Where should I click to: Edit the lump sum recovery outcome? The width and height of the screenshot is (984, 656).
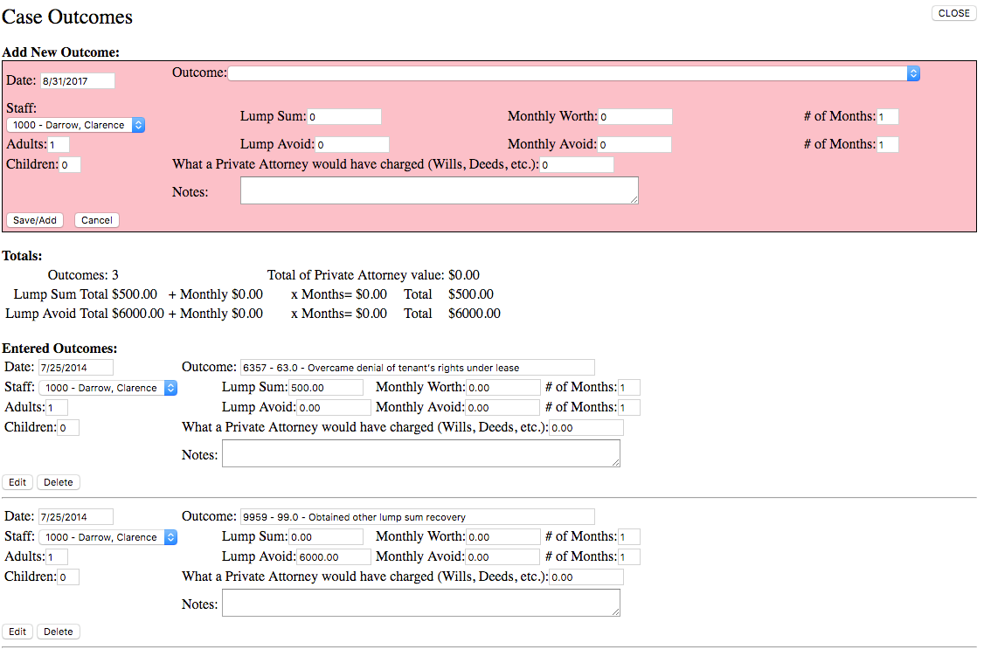tap(17, 632)
